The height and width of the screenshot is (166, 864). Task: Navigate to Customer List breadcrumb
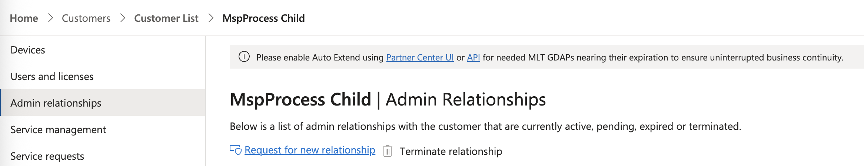[166, 18]
